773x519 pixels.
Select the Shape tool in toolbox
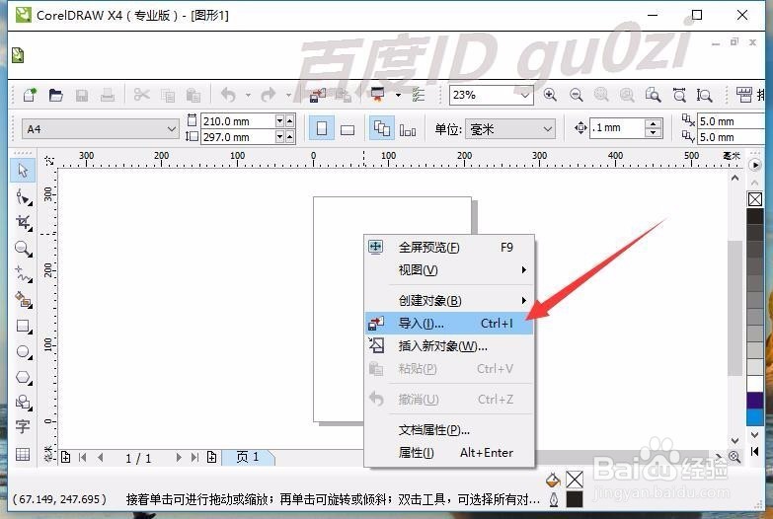click(23, 196)
